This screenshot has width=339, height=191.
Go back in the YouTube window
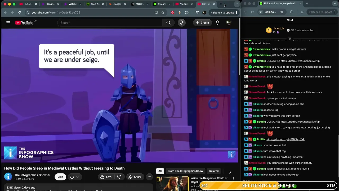tap(5, 12)
